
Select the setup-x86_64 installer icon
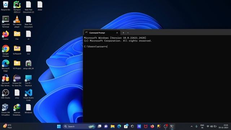29,65
